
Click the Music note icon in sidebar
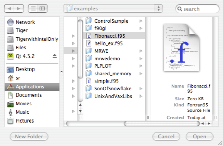(x=10, y=112)
